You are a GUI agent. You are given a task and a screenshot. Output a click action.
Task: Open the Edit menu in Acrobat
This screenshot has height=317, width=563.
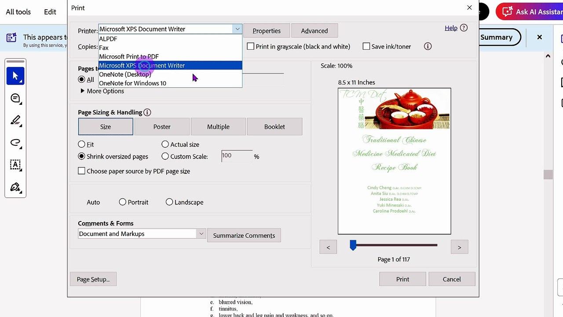[50, 12]
